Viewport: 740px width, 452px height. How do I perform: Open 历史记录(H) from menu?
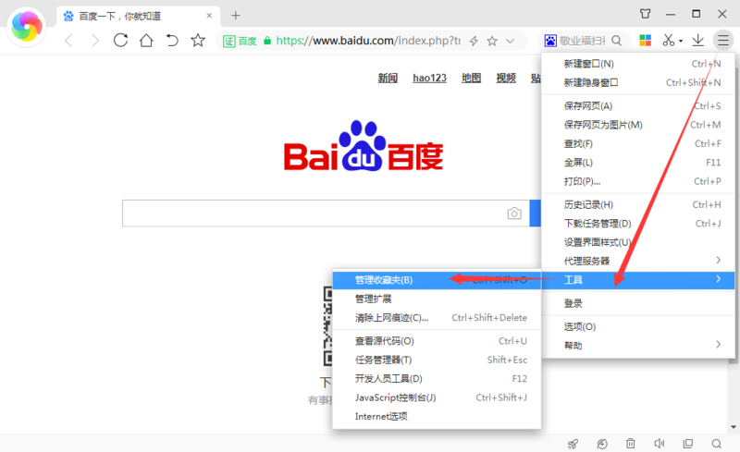[x=638, y=204]
